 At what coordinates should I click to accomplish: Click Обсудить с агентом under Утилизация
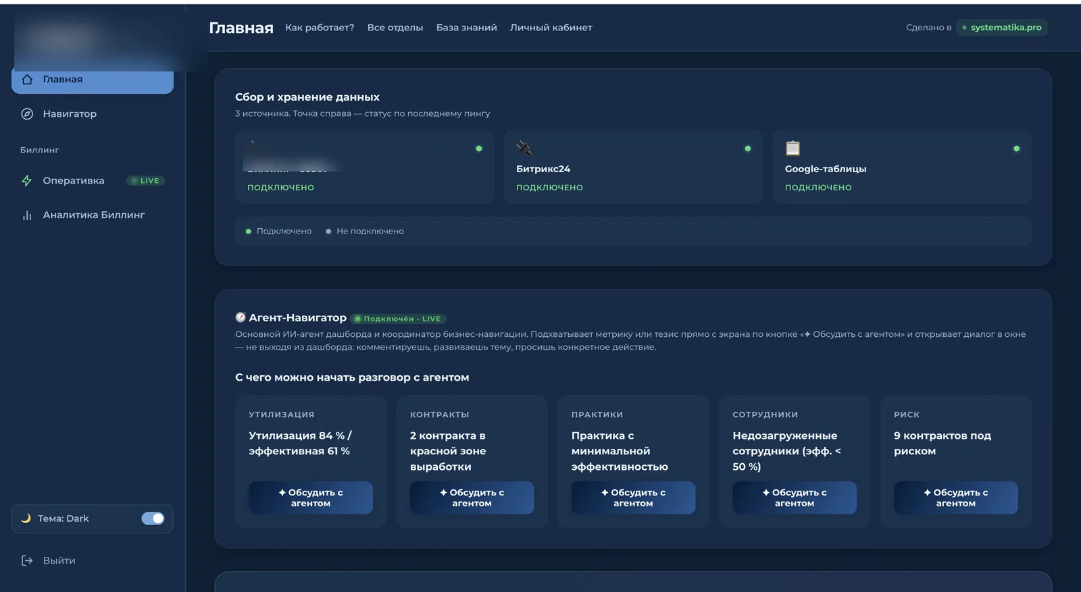click(x=311, y=498)
